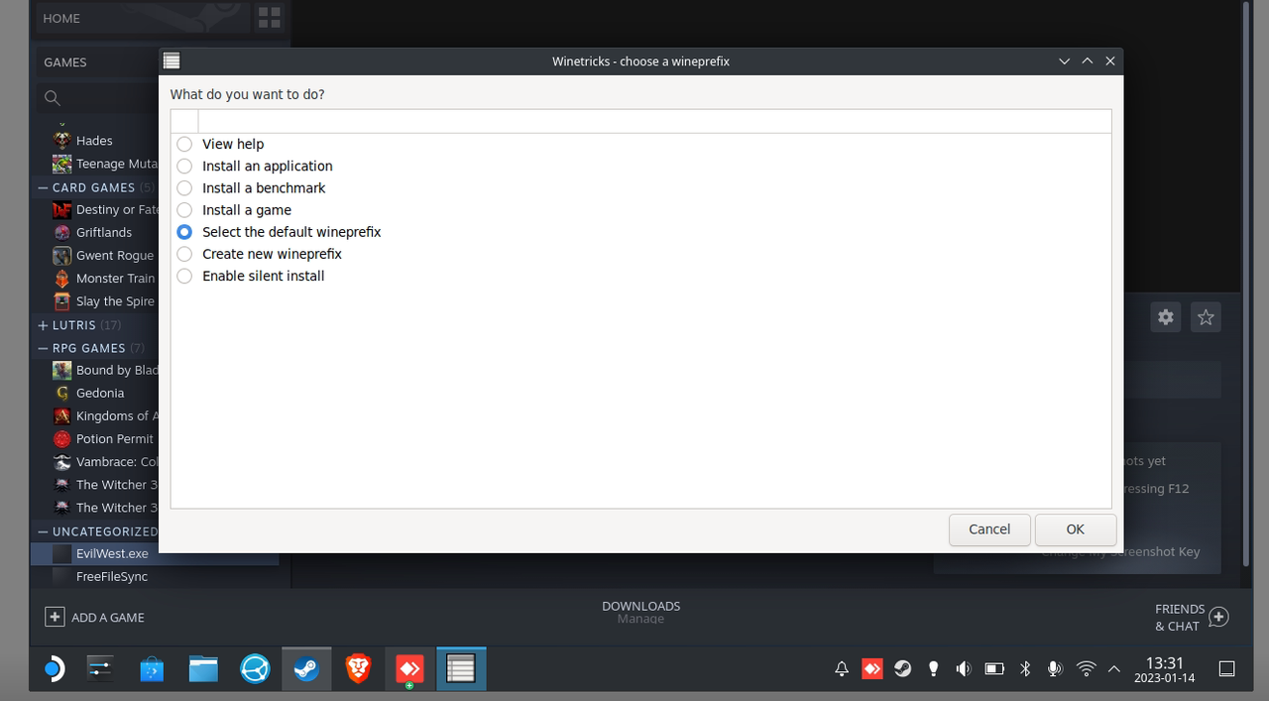Open game settings gear icon in Steam
Viewport: 1269px width, 701px height.
click(1166, 317)
